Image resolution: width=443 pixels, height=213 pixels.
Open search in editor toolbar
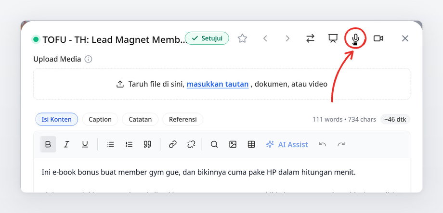pos(214,144)
